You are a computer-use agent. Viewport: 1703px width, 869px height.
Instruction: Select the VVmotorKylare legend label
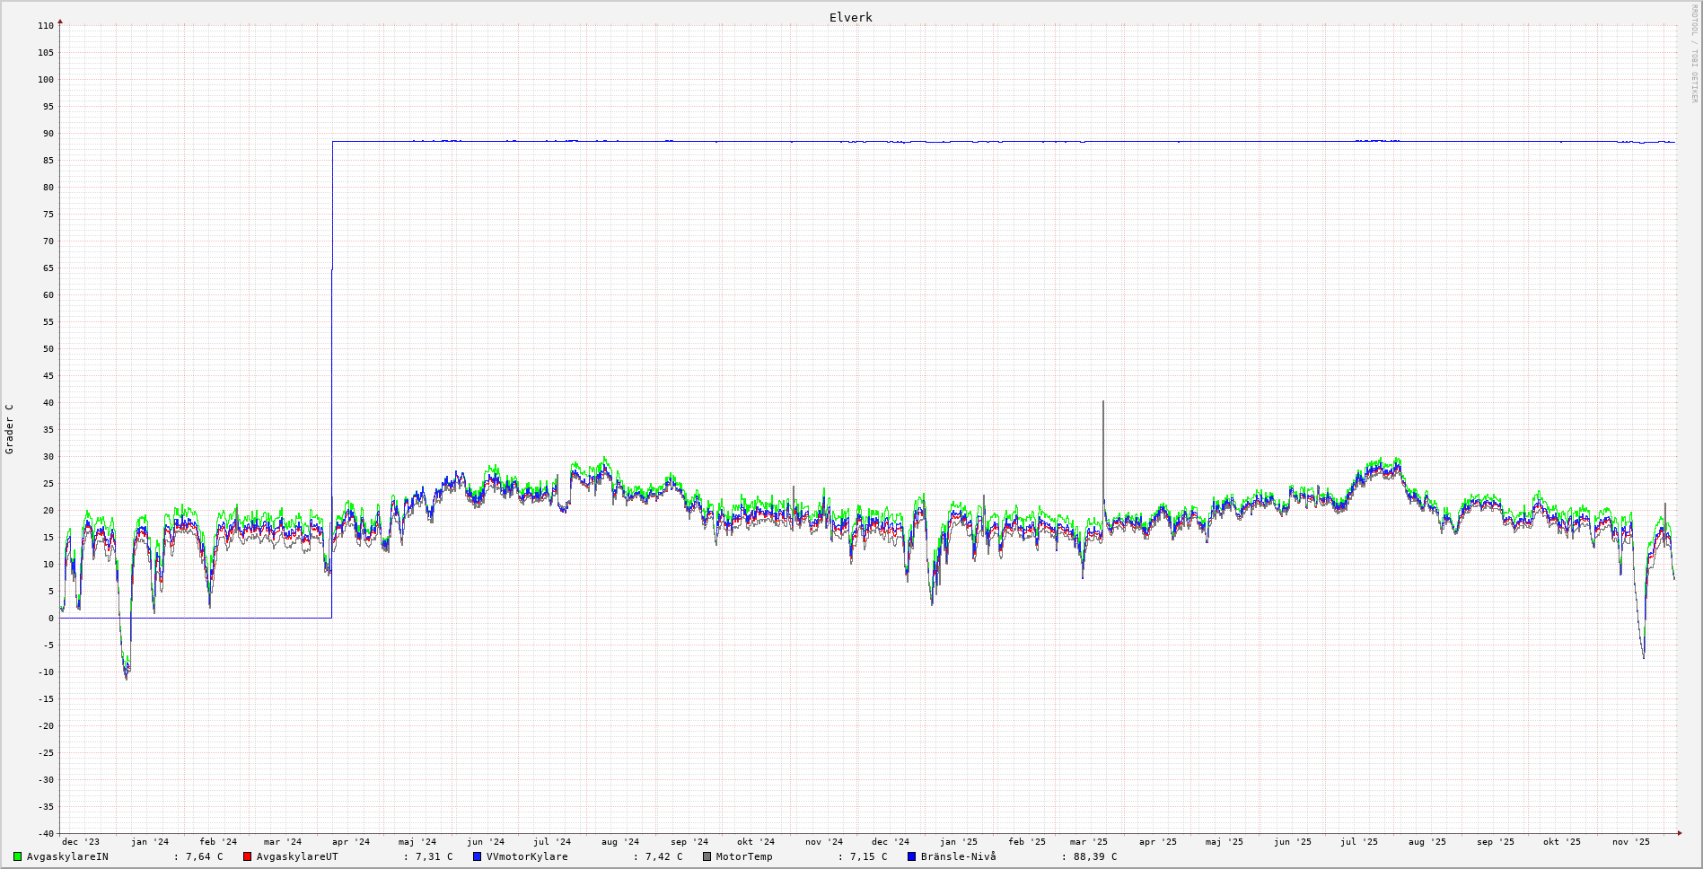click(527, 856)
